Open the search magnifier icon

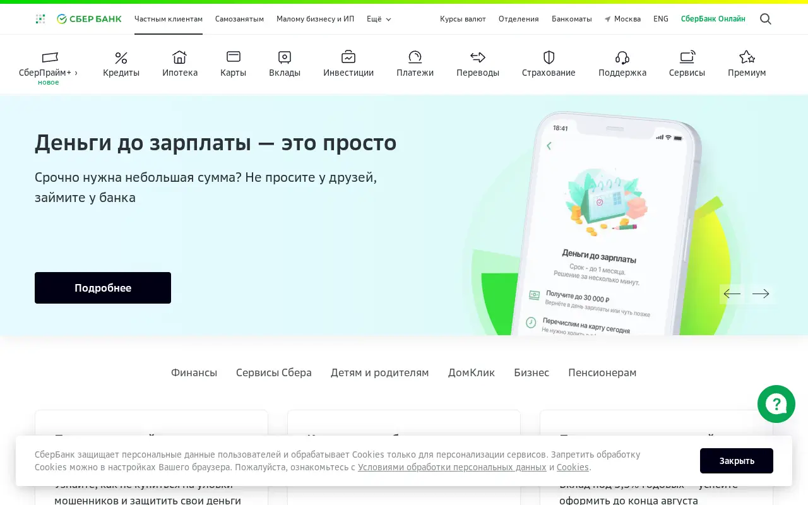[766, 19]
